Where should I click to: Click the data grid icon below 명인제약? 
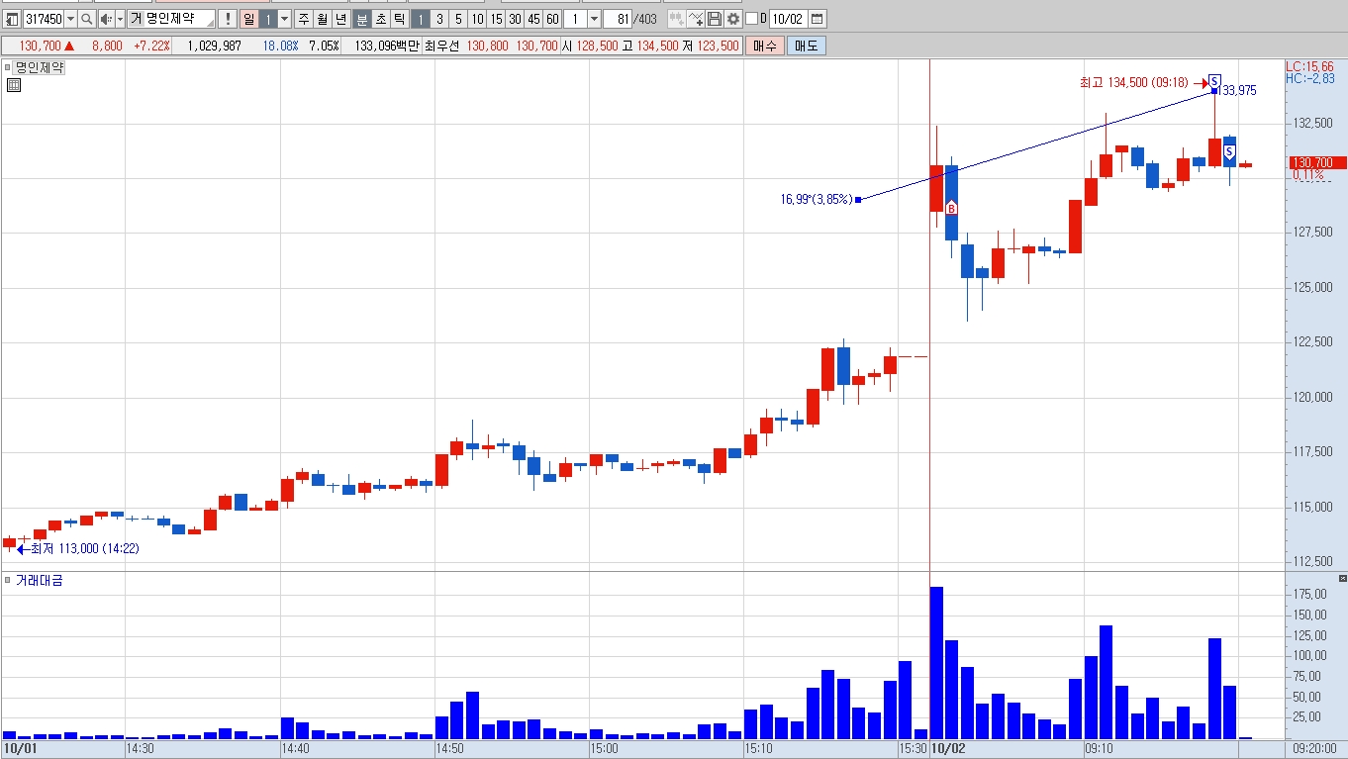(x=13, y=86)
